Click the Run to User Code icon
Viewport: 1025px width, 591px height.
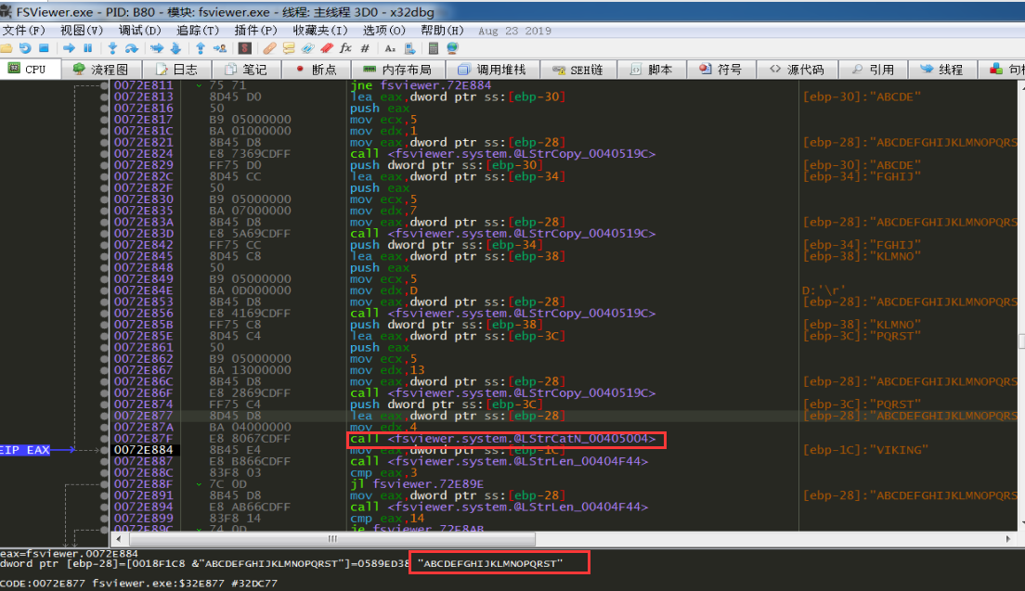(x=220, y=48)
